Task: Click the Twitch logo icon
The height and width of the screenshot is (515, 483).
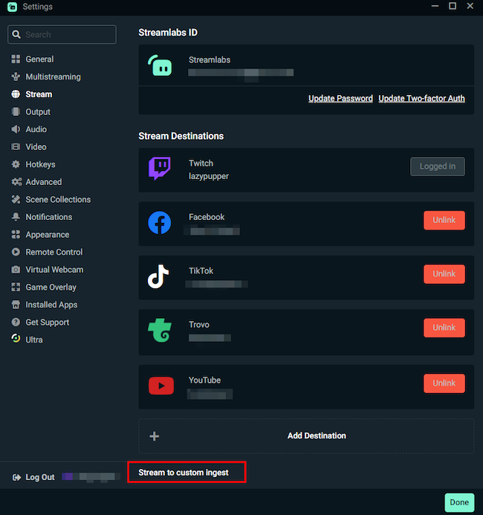Action: click(160, 168)
